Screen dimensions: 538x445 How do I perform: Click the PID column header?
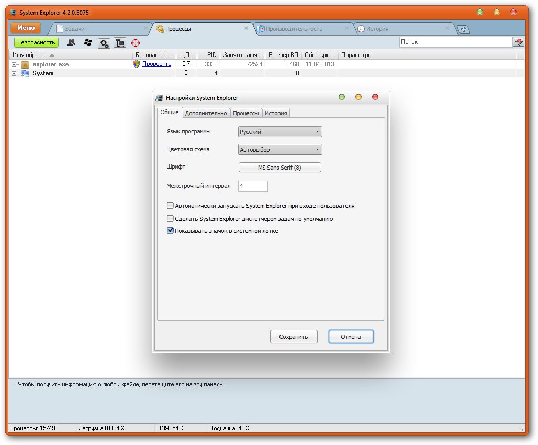(209, 55)
